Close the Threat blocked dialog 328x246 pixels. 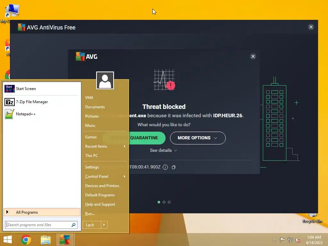tap(253, 56)
